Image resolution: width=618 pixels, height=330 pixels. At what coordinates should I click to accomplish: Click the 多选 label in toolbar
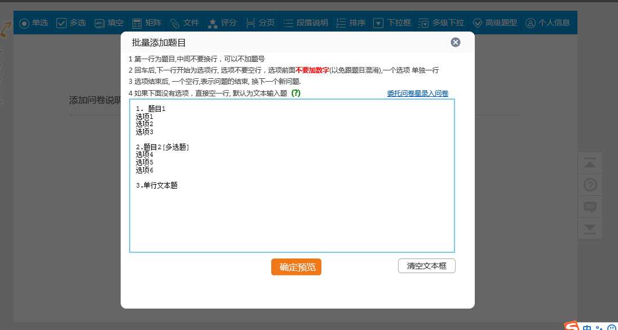78,23
